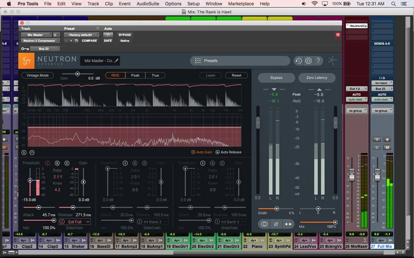Open Neutron history clock icon

pyautogui.click(x=298, y=61)
